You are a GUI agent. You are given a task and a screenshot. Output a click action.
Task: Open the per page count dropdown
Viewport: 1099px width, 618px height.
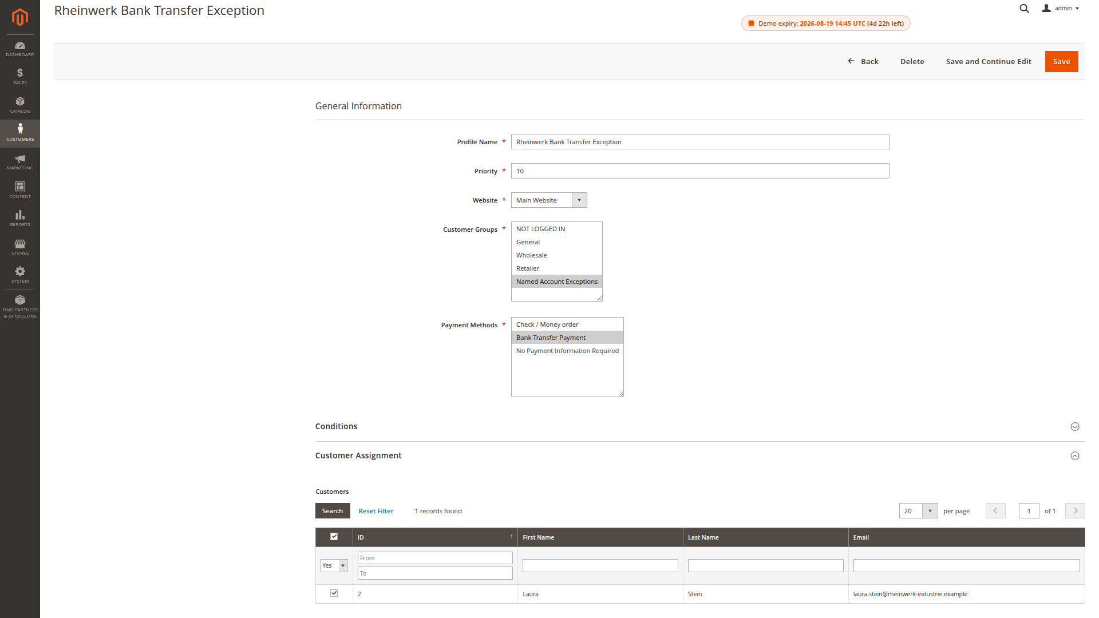(918, 511)
